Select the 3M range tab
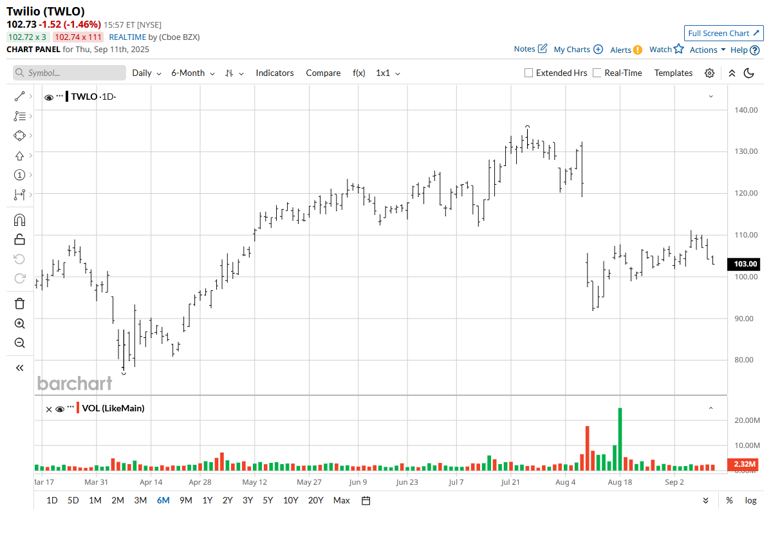This screenshot has height=533, width=780. [x=140, y=500]
